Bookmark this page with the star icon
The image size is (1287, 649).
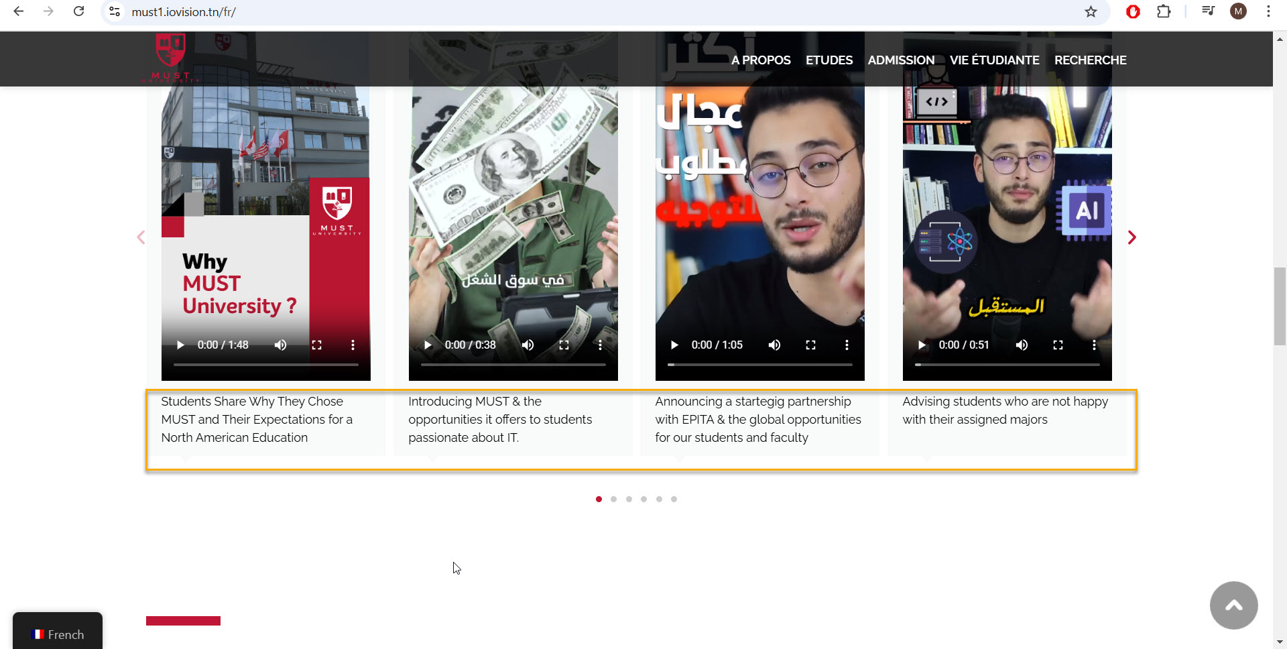(x=1091, y=11)
